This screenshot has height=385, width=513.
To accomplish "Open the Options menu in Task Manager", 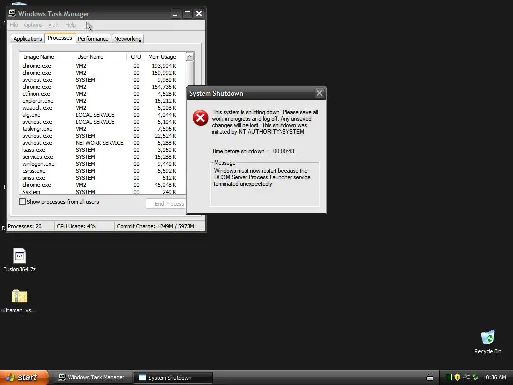I will tap(33, 25).
